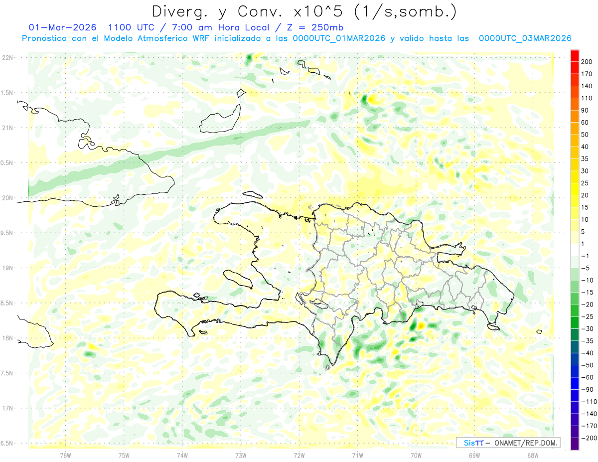Screen dimensions: 598x462
Task: Click longitude label 70W
Action: [x=416, y=455]
